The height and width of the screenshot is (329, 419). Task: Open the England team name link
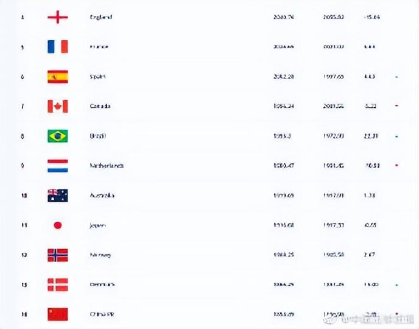[x=101, y=17]
